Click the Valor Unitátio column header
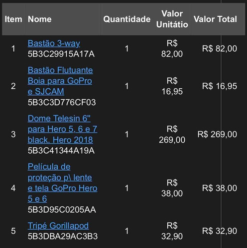The height and width of the screenshot is (248, 247). (172, 19)
